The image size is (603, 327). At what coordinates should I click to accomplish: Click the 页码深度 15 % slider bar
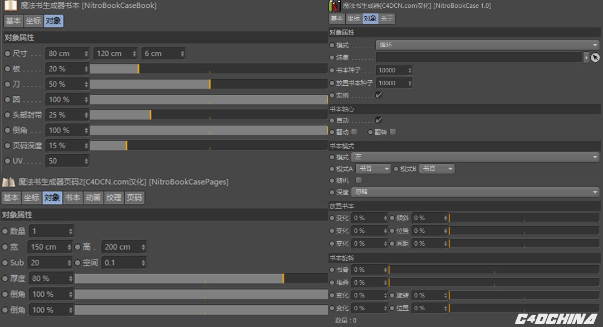pyautogui.click(x=209, y=146)
